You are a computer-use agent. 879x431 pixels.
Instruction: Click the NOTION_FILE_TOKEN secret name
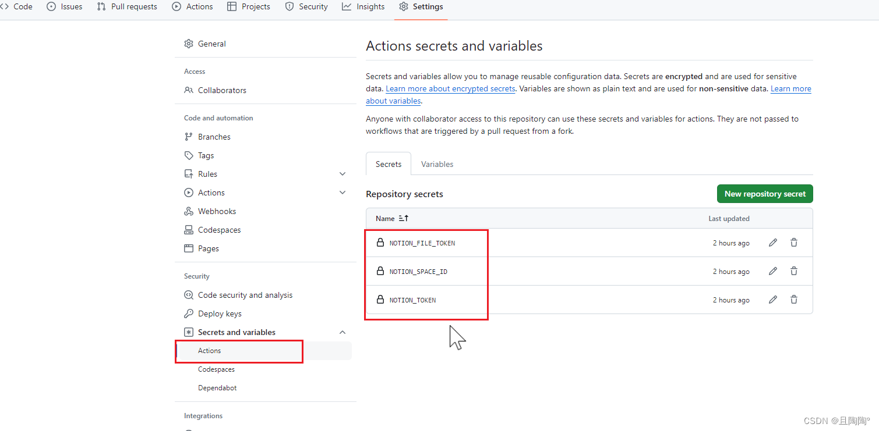[x=422, y=243]
